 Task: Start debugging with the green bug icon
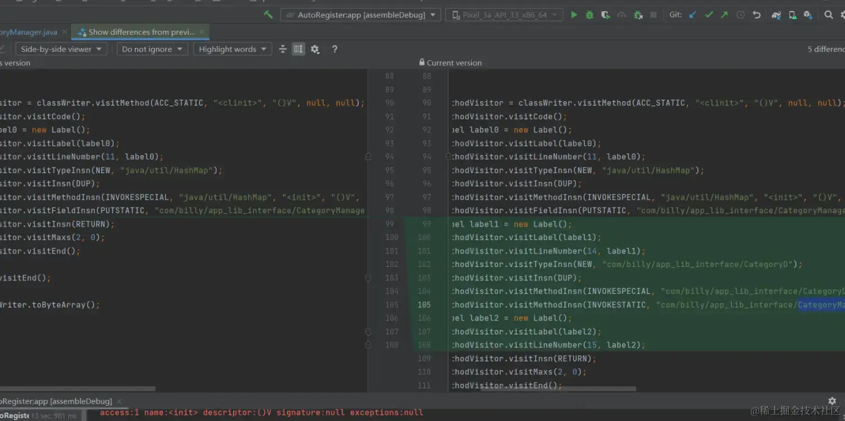click(590, 15)
